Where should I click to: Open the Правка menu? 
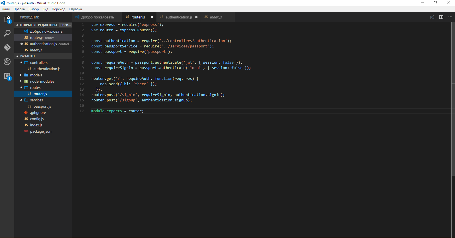[x=19, y=9]
